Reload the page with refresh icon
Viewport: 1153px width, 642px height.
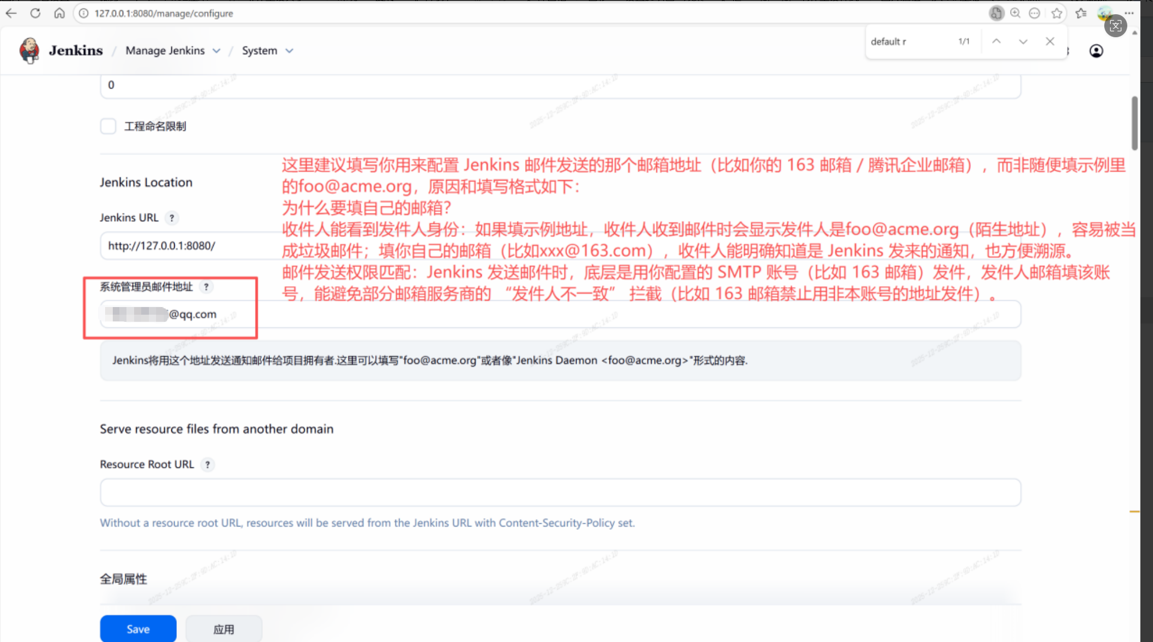pyautogui.click(x=36, y=13)
